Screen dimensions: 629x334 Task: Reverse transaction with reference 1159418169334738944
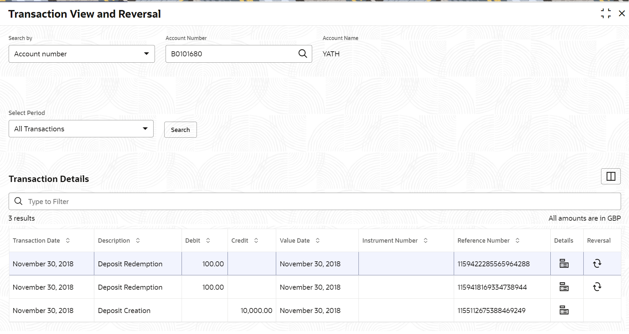pos(597,287)
